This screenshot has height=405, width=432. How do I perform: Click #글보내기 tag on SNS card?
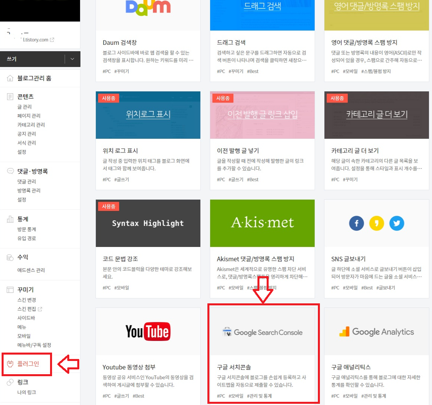point(386,288)
